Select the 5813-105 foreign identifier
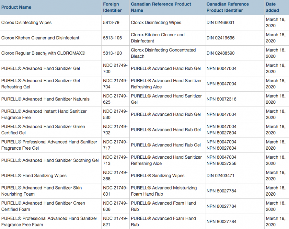 pyautogui.click(x=112, y=38)
